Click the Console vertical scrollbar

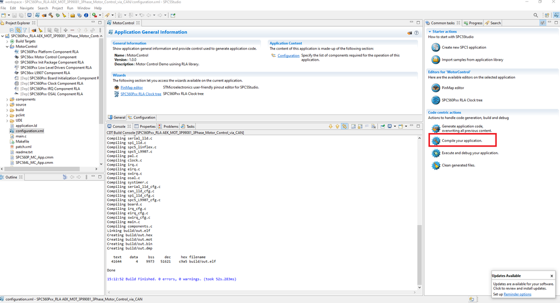point(419,254)
